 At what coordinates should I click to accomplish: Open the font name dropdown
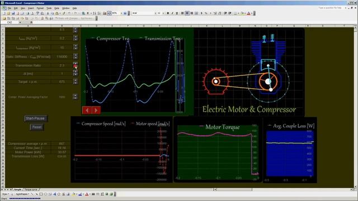tap(156, 13)
